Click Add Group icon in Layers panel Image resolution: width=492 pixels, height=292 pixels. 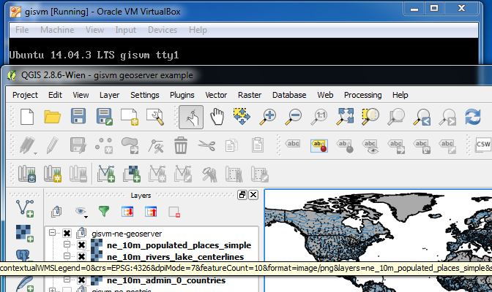point(56,212)
